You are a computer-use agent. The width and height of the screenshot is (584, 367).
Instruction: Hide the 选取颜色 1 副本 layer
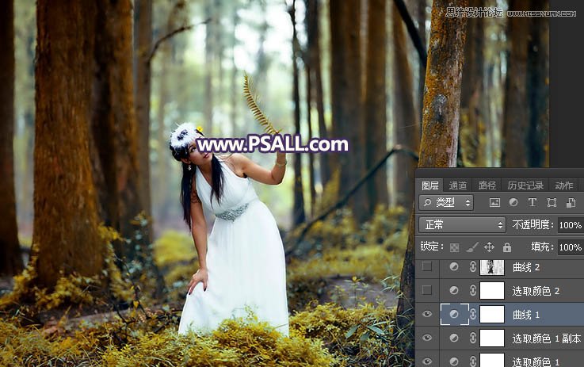[x=427, y=338]
